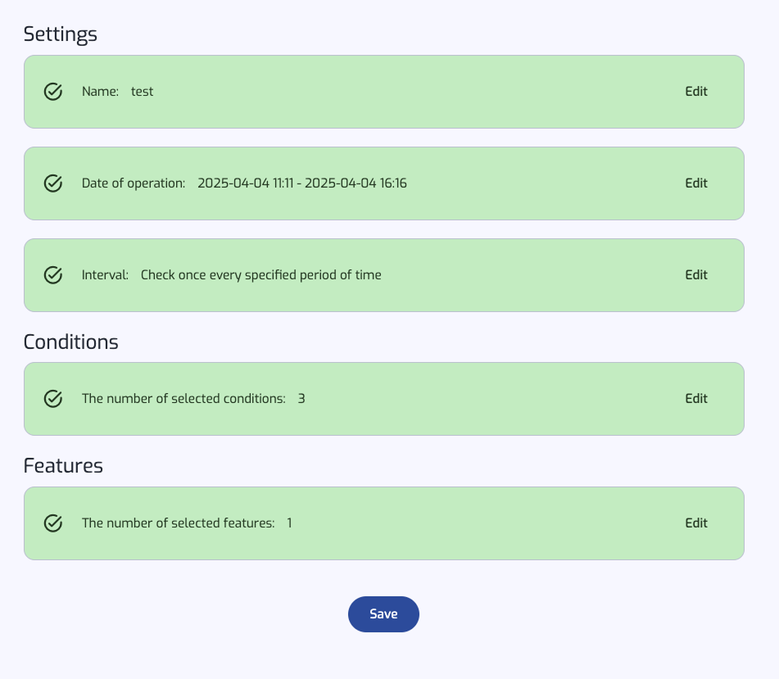
Task: Edit the selected conditions
Action: tap(696, 398)
